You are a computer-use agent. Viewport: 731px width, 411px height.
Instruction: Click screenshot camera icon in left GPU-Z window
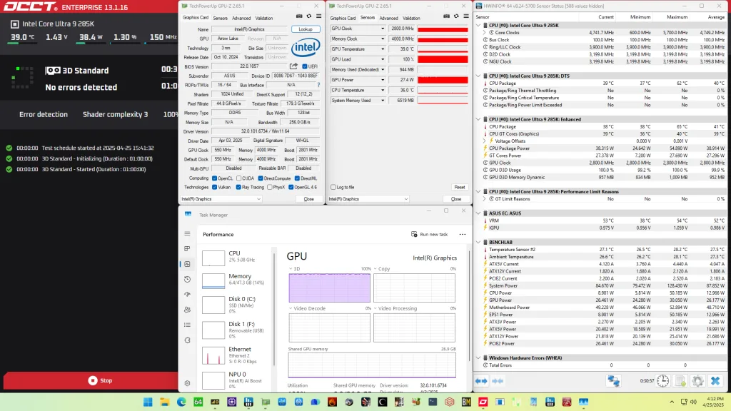click(299, 16)
